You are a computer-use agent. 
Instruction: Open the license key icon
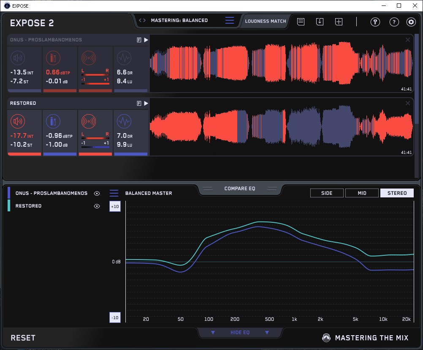pyautogui.click(x=375, y=22)
